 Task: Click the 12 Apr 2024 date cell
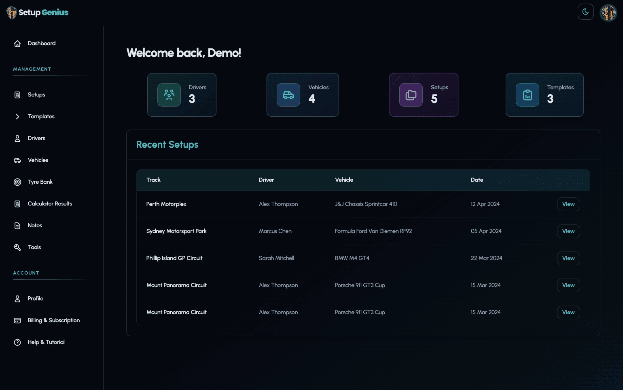(x=485, y=204)
